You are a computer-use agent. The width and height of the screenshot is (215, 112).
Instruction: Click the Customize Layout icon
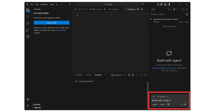[x=158, y=4]
